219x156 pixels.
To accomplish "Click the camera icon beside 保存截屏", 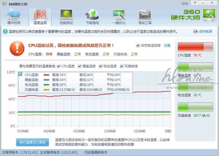I will (x=196, y=31).
